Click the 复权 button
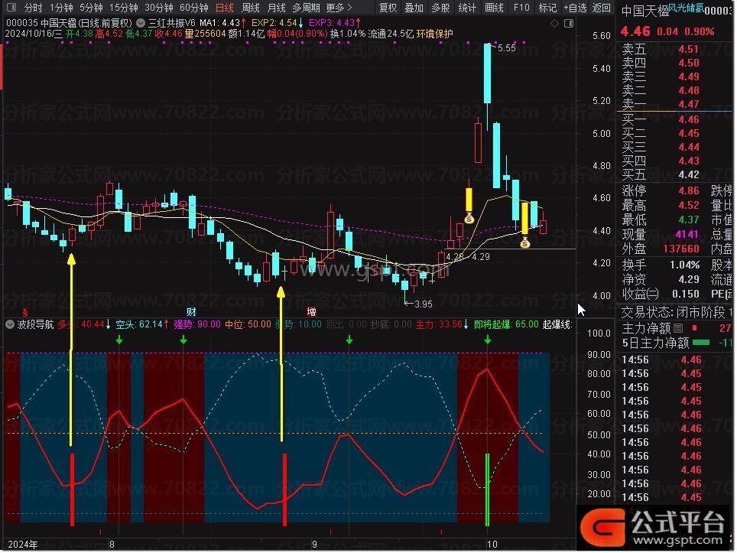Screen dimensions: 737x553 [388, 8]
